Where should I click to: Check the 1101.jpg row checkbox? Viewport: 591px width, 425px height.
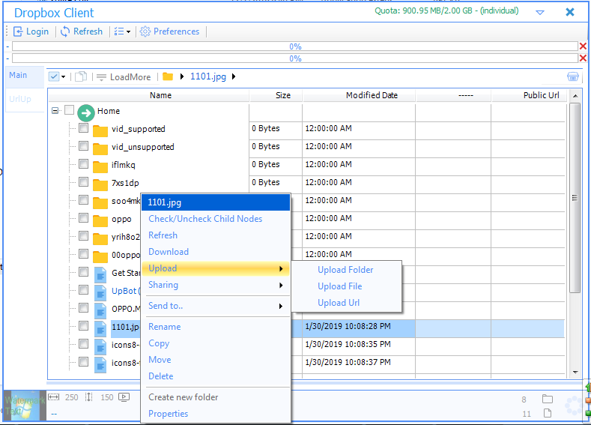pos(83,326)
